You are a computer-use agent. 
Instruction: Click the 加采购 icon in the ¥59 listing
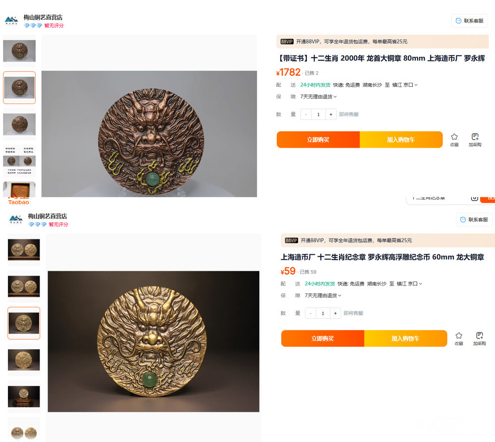pyautogui.click(x=479, y=335)
